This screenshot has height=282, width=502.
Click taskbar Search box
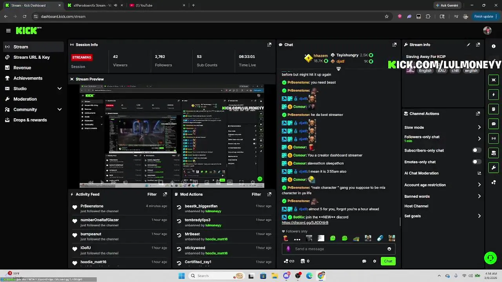point(216,276)
